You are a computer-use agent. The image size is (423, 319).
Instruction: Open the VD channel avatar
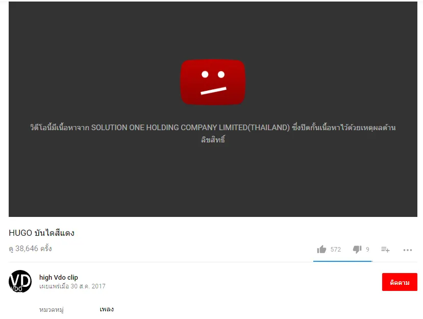coord(20,282)
